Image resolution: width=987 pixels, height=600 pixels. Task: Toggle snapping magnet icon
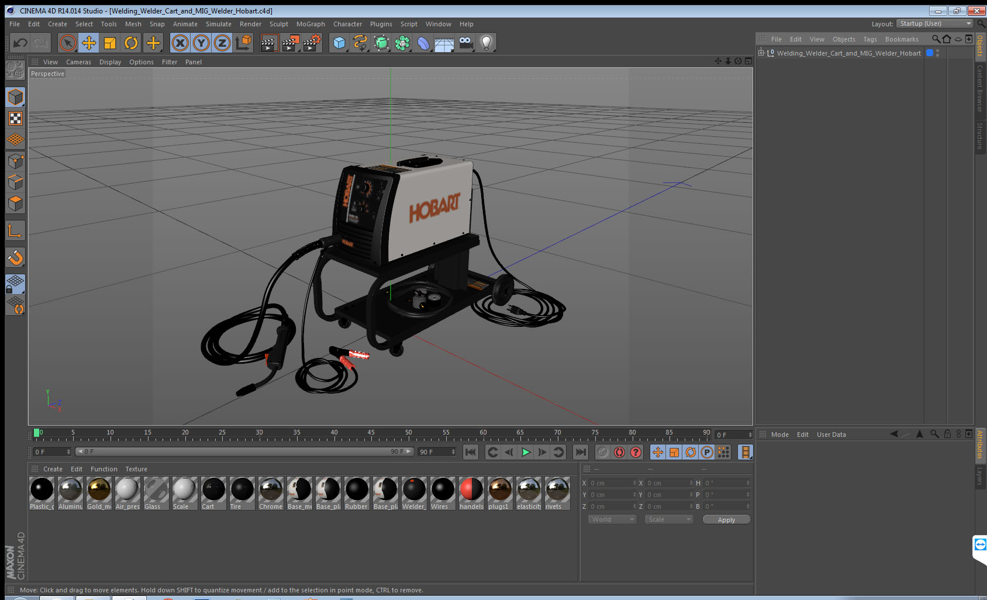click(x=15, y=257)
